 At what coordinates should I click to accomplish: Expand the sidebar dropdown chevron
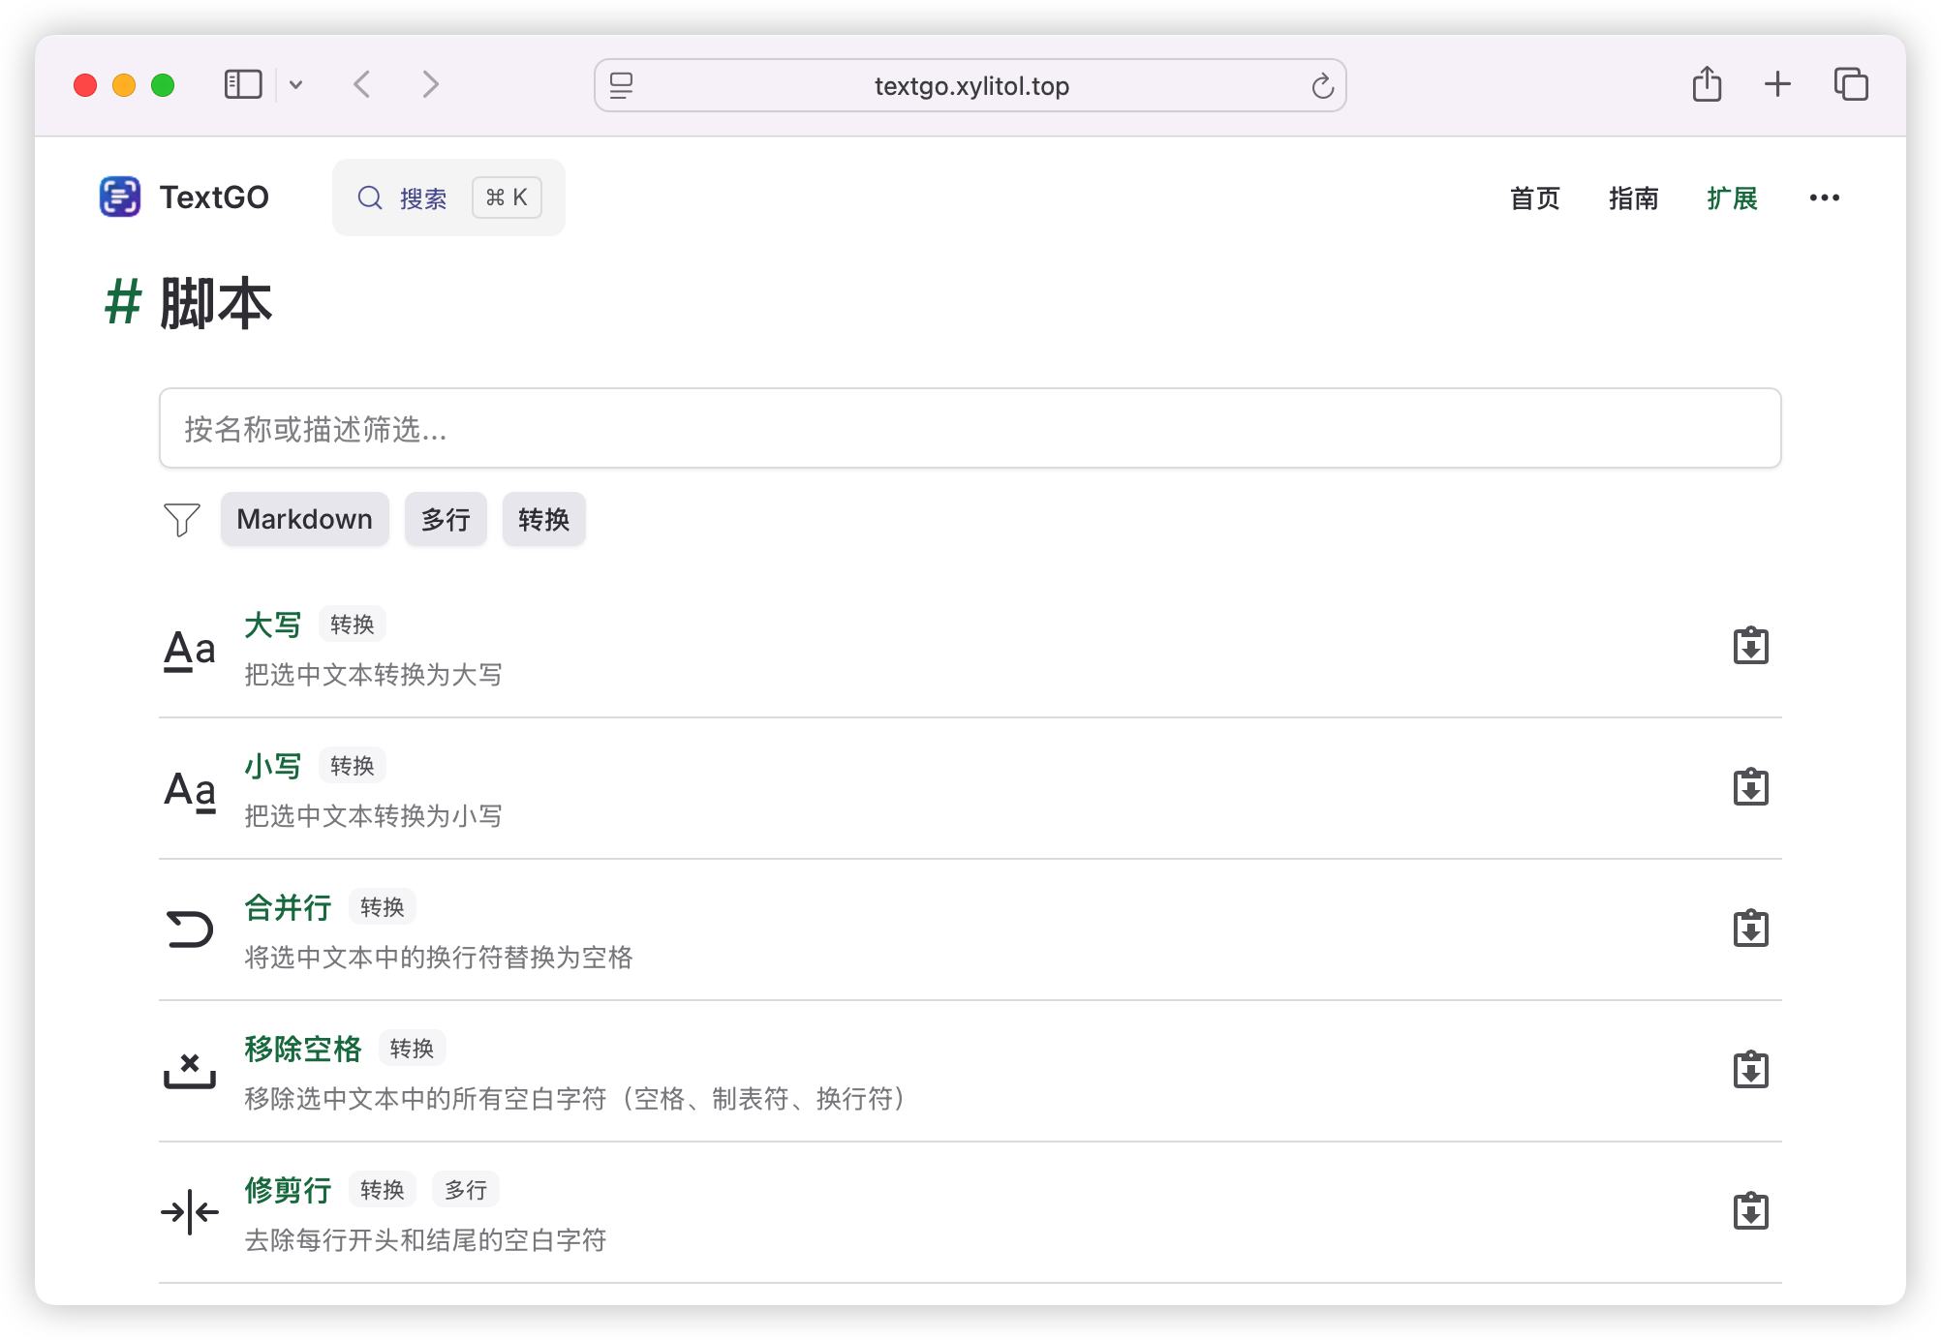pos(296,85)
